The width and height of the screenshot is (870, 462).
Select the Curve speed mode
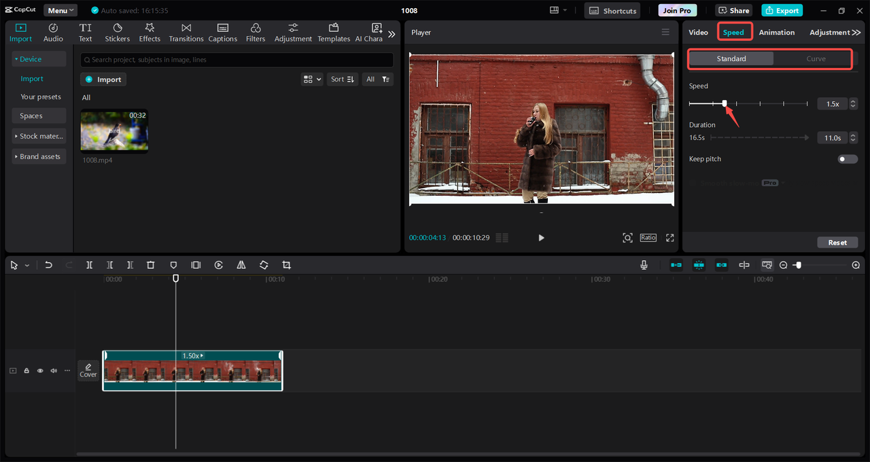816,58
